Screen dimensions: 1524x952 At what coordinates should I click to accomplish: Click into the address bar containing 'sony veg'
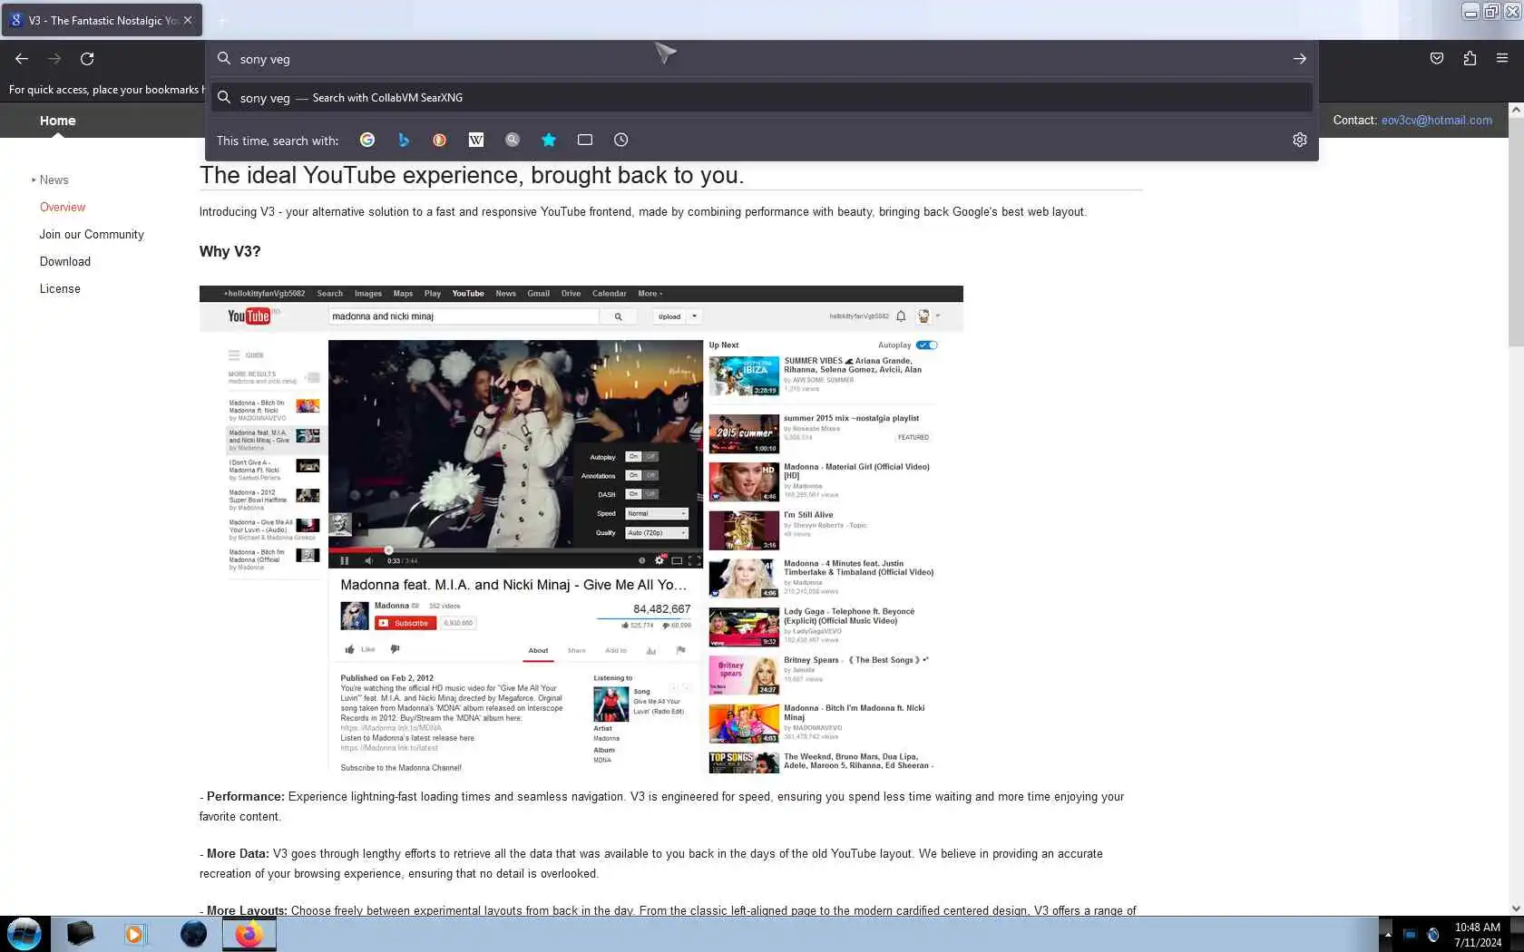[x=762, y=59]
